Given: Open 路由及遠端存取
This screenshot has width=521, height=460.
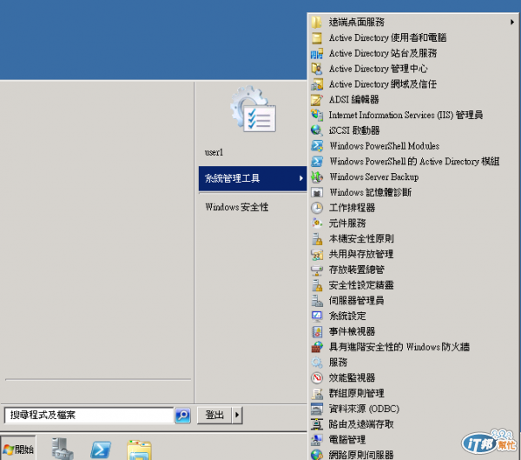Looking at the screenshot, I should pos(361,424).
